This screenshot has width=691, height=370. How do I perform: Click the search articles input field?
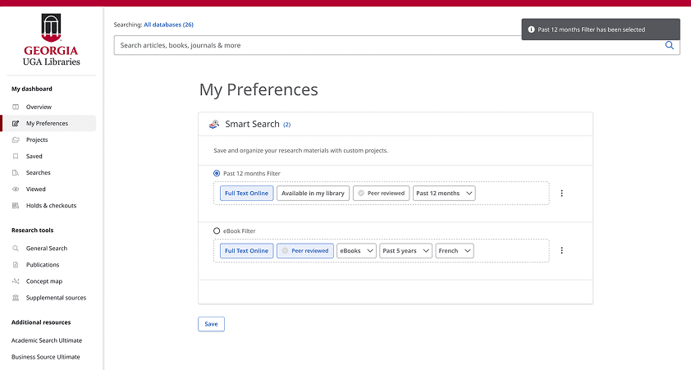click(x=386, y=46)
